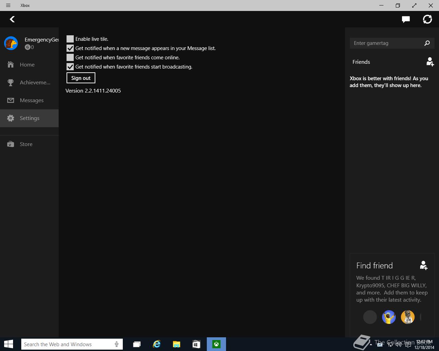Click the system tray volume icon
439x351 pixels.
pos(399,344)
